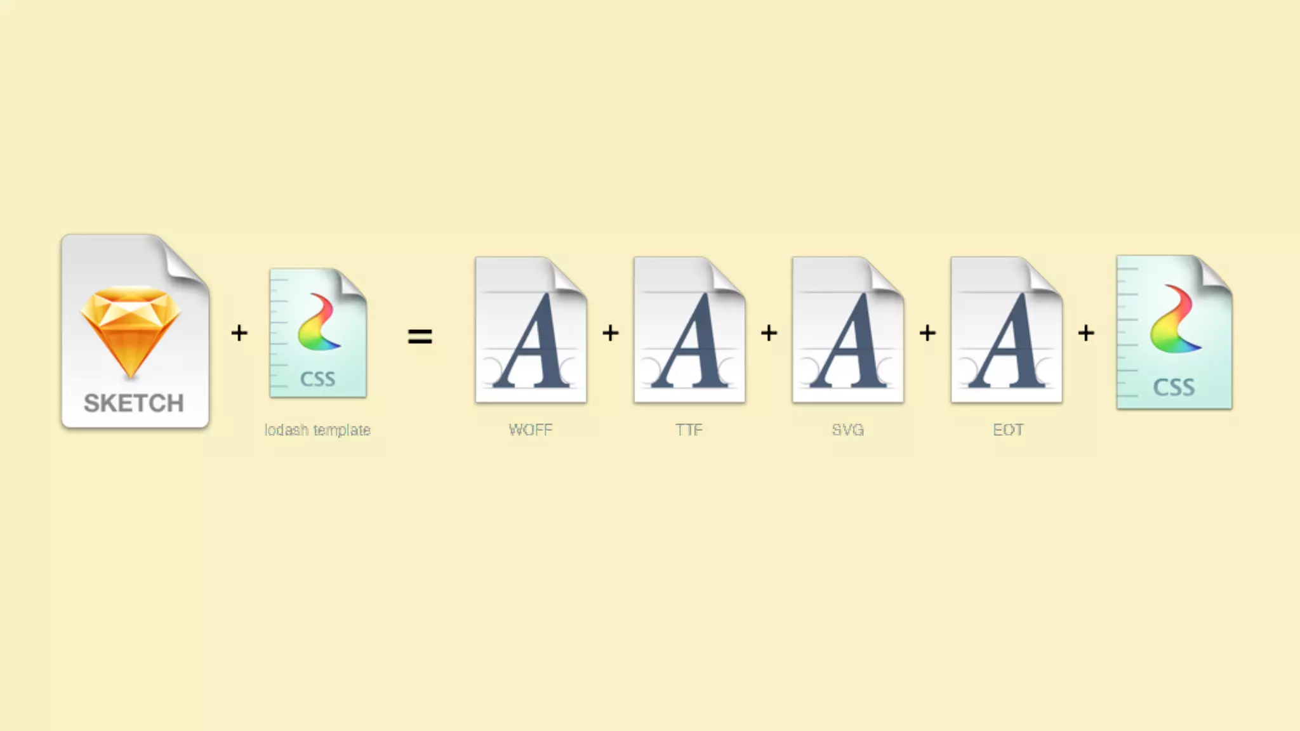This screenshot has width=1300, height=731.
Task: Select the lodash template CSS file icon
Action: [318, 333]
